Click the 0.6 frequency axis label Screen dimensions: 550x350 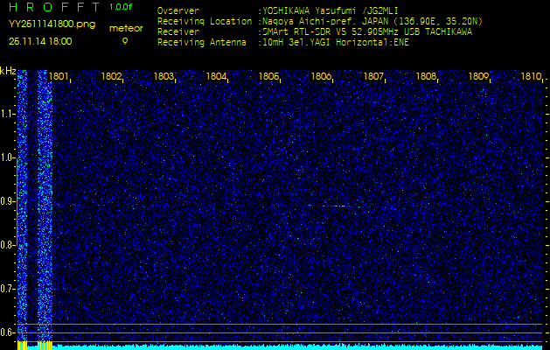8,332
